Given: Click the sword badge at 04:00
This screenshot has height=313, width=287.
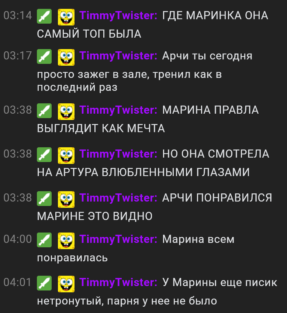Looking at the screenshot, I should tap(44, 240).
